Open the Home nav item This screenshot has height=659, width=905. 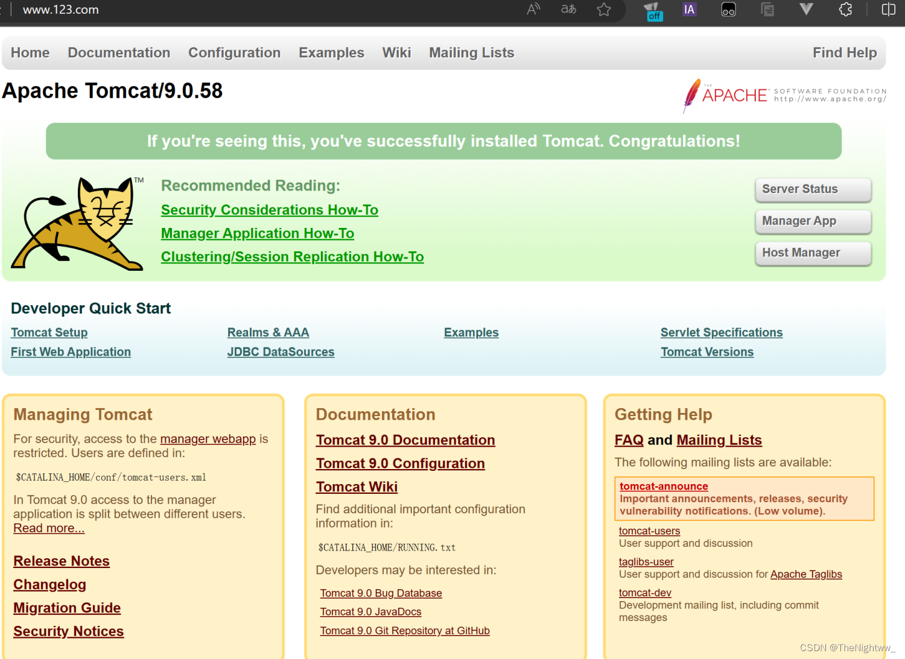click(x=30, y=53)
